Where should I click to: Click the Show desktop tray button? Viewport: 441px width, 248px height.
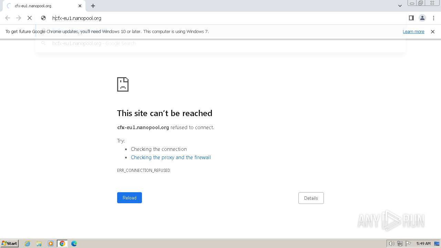click(x=437, y=244)
